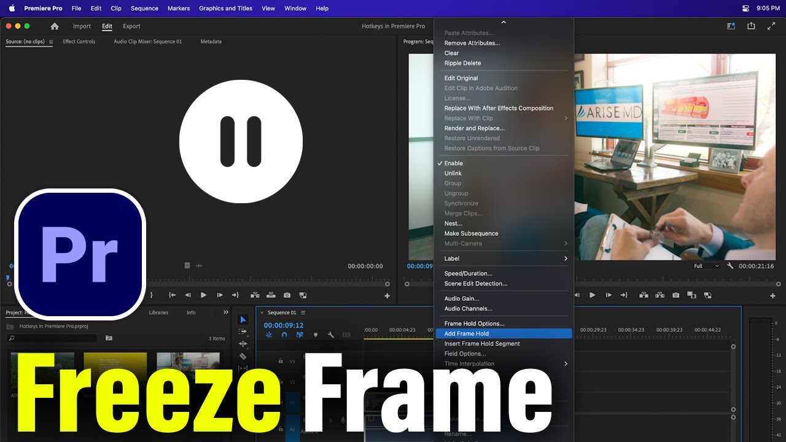The image size is (786, 442).
Task: Toggle insert sequences as nests option
Action: (x=269, y=335)
